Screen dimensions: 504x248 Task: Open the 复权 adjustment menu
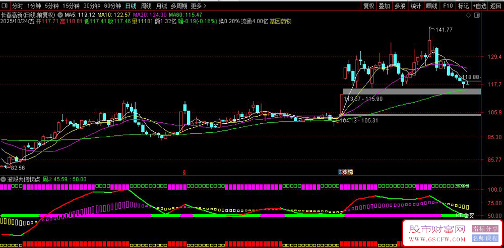[x=369, y=6]
